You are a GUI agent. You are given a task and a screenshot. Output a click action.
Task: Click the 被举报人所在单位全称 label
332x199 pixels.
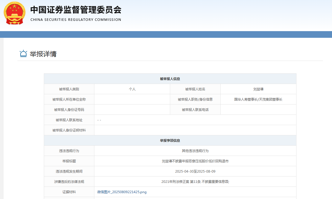(x=69, y=100)
